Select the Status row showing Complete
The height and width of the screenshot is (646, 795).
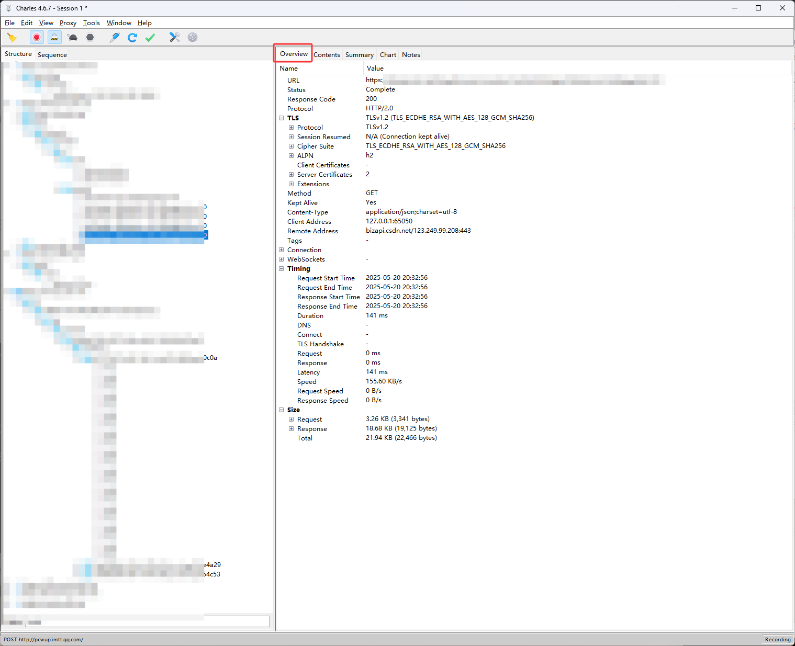[x=534, y=89]
